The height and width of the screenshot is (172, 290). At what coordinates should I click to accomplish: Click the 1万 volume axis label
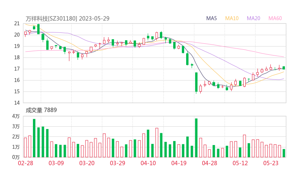coord(16,147)
